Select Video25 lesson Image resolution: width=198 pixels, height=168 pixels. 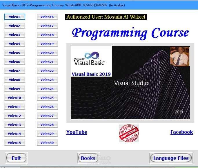[x=47, y=98]
